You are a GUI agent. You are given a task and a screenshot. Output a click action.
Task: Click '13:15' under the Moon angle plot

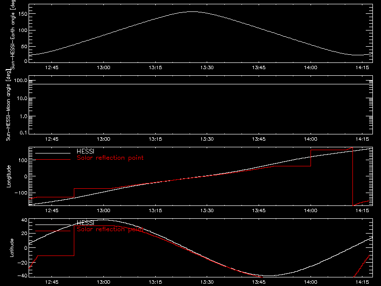coord(155,139)
